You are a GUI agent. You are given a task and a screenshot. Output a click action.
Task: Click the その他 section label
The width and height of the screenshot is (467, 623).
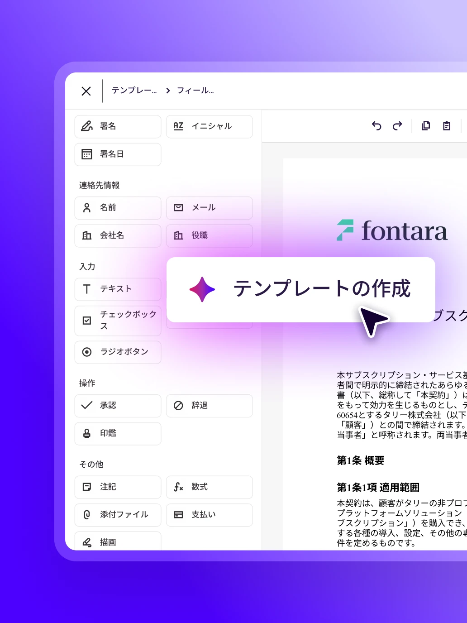[91, 465]
